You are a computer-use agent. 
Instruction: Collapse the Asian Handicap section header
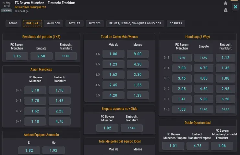pyautogui.click(x=41, y=69)
